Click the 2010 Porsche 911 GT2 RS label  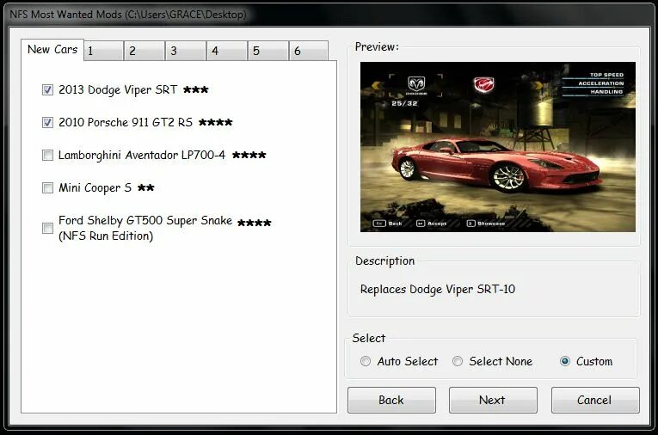tap(126, 122)
